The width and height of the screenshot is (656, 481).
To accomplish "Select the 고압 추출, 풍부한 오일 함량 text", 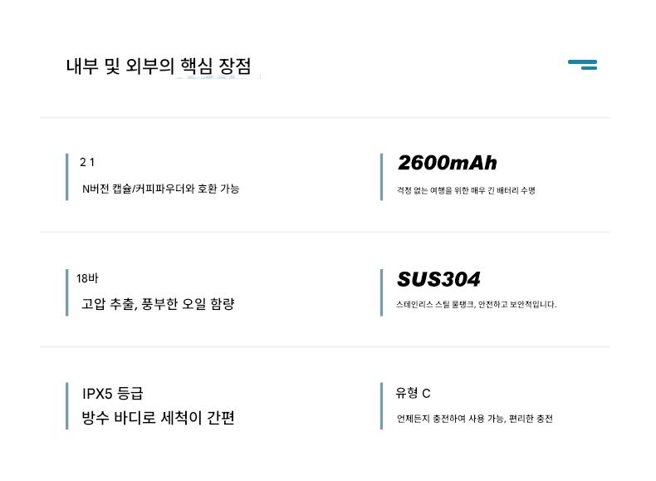I will [x=158, y=304].
